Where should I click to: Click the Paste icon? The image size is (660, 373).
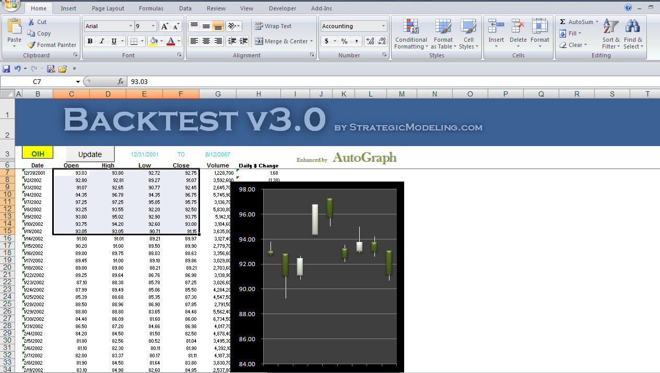coord(14,26)
